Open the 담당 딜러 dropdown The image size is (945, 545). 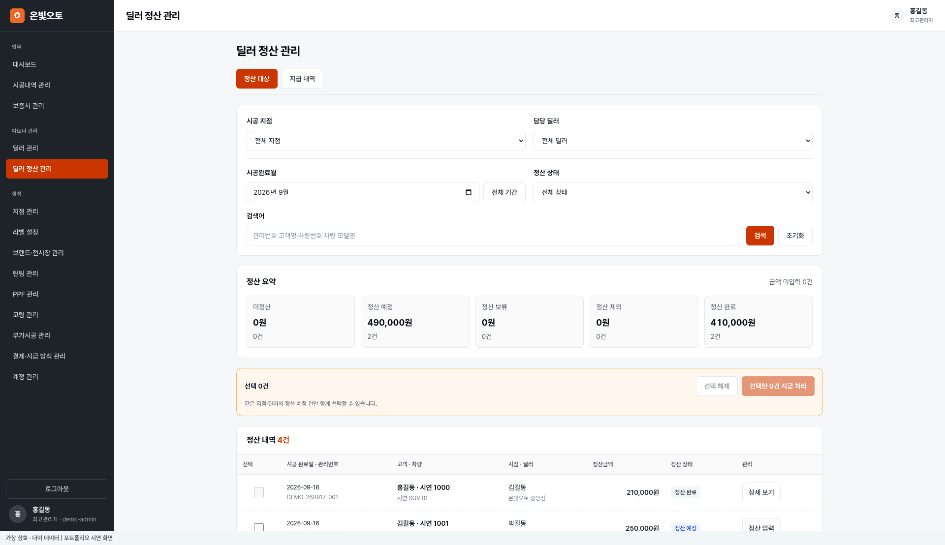pos(673,141)
